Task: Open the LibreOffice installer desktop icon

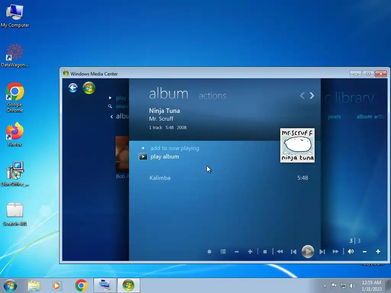Action: tap(15, 174)
